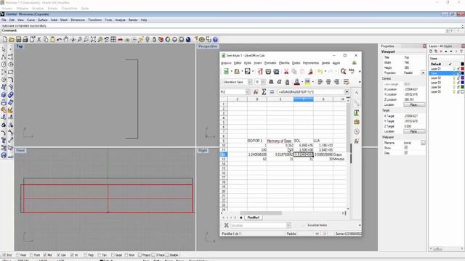Toggle the End osnap checkbox

4,254
